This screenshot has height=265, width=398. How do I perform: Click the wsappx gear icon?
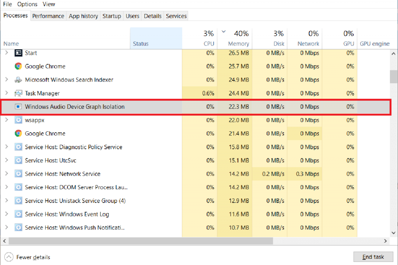(x=18, y=120)
